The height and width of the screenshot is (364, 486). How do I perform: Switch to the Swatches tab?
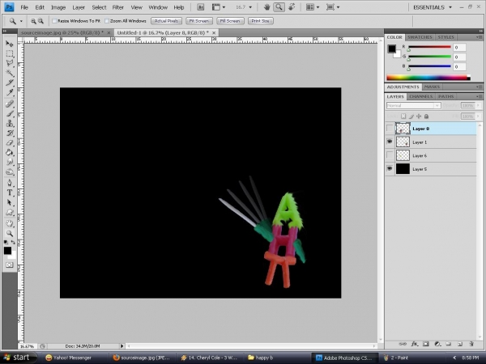[x=420, y=37]
